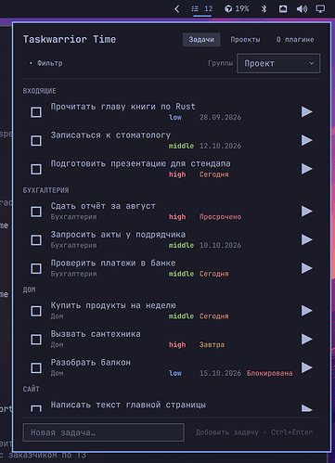Open Bluetooth tray icon
335x463 pixels.
click(x=264, y=9)
